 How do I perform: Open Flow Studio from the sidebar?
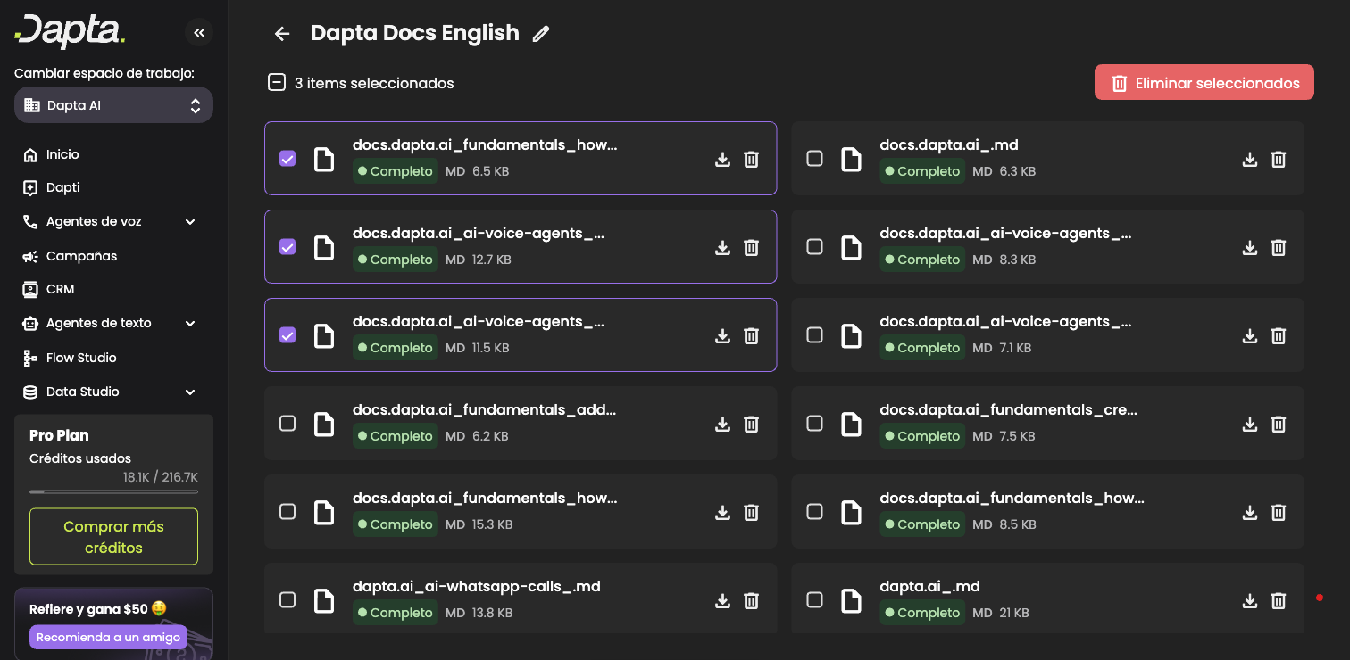(x=81, y=358)
